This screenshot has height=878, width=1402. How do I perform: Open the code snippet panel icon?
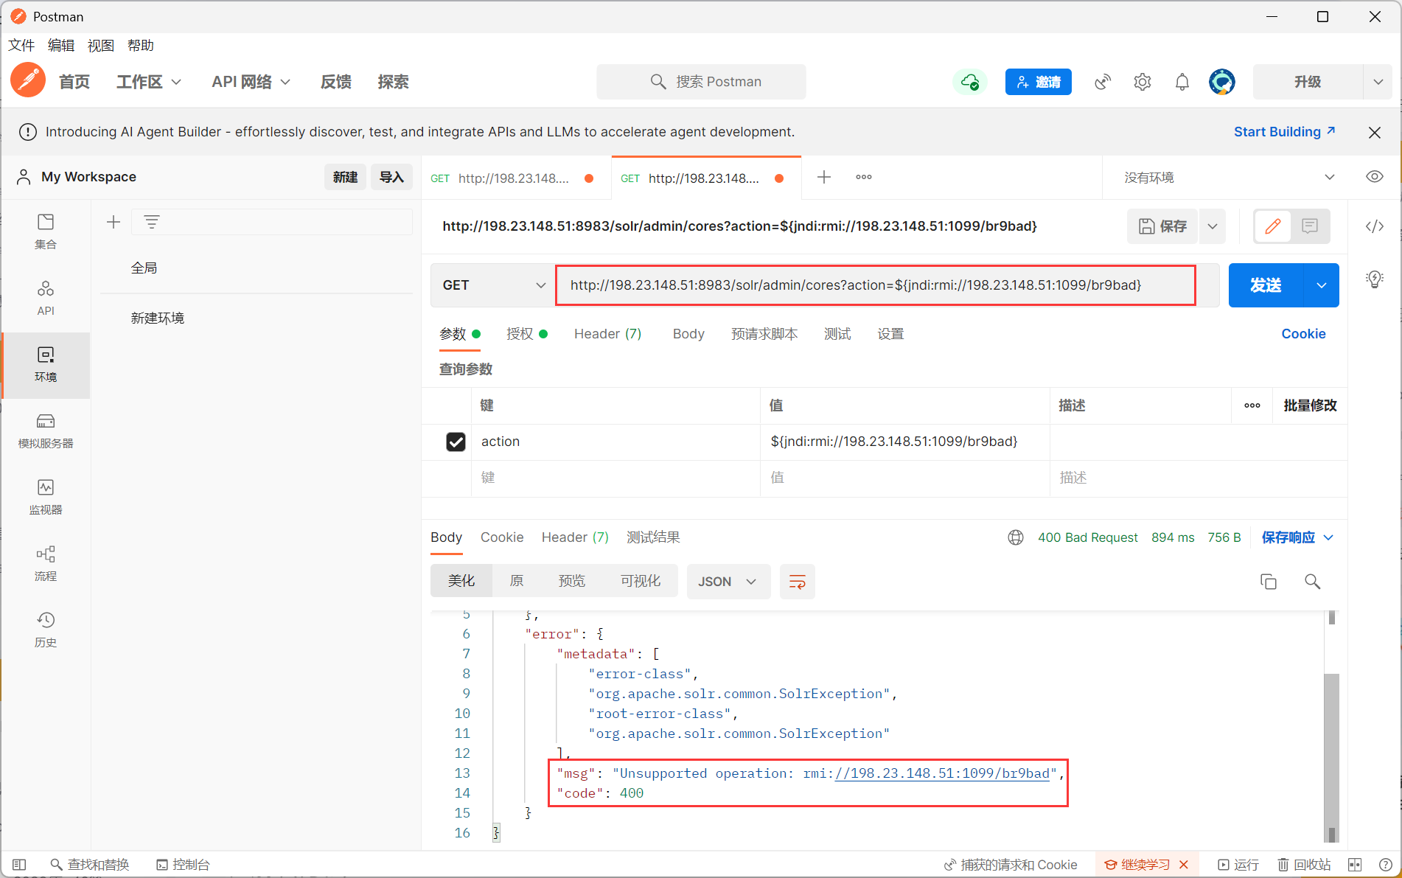coord(1375,226)
